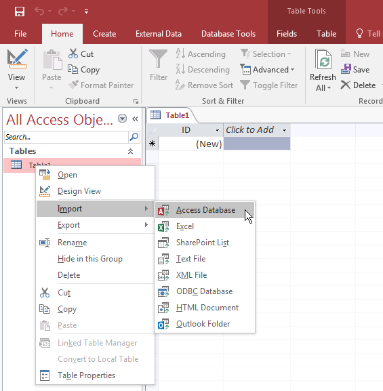The height and width of the screenshot is (391, 383).
Task: Click the Save record button
Action: (x=355, y=69)
